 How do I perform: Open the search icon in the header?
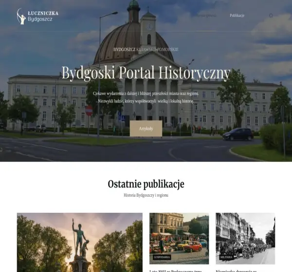(271, 16)
